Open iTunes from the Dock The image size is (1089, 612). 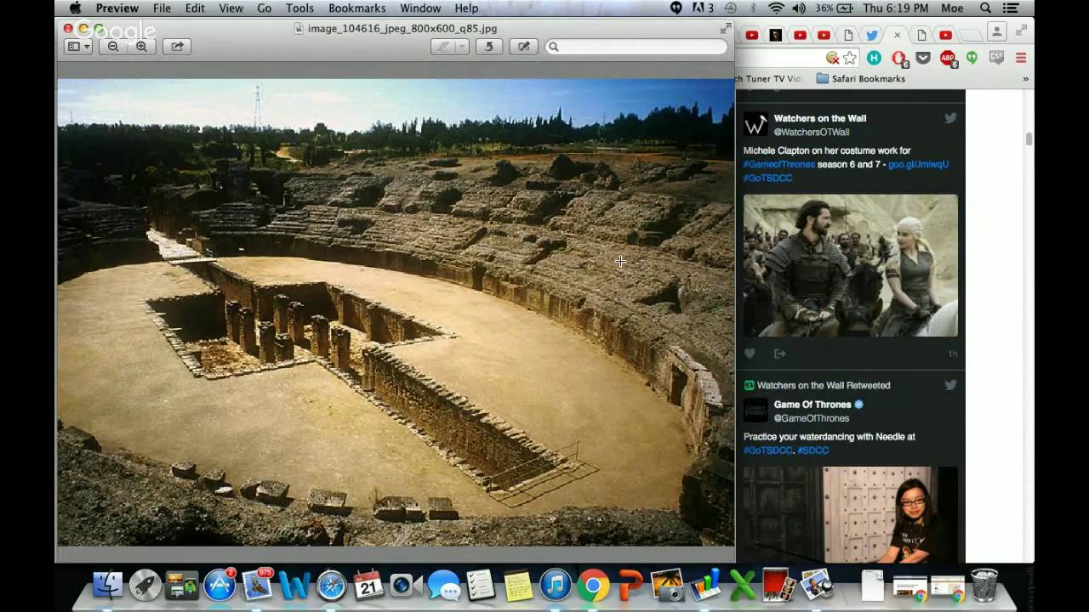pyautogui.click(x=555, y=586)
